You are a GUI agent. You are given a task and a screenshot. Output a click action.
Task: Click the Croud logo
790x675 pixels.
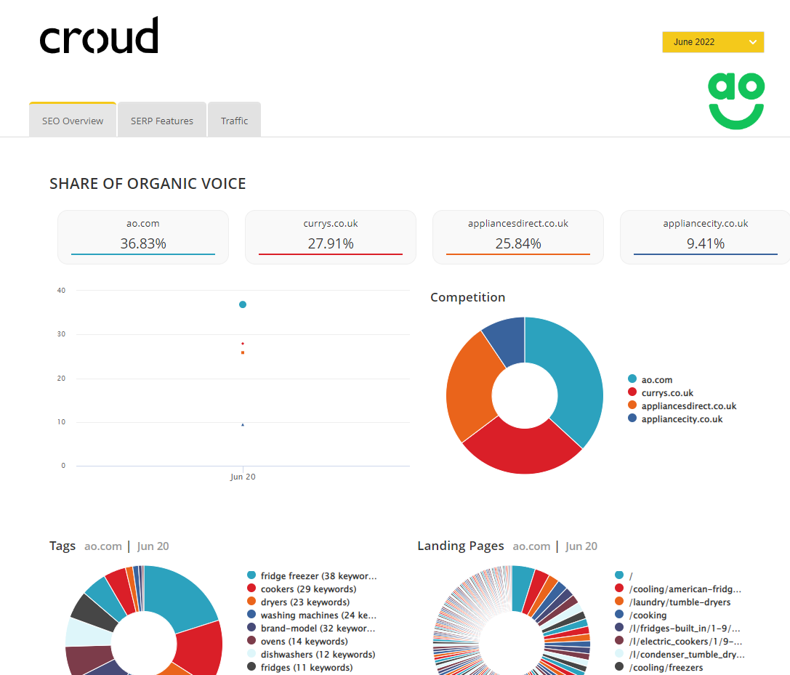click(99, 36)
